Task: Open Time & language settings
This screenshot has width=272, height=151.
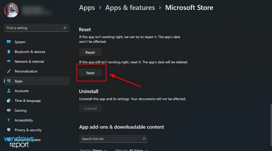Action: click(37, 101)
